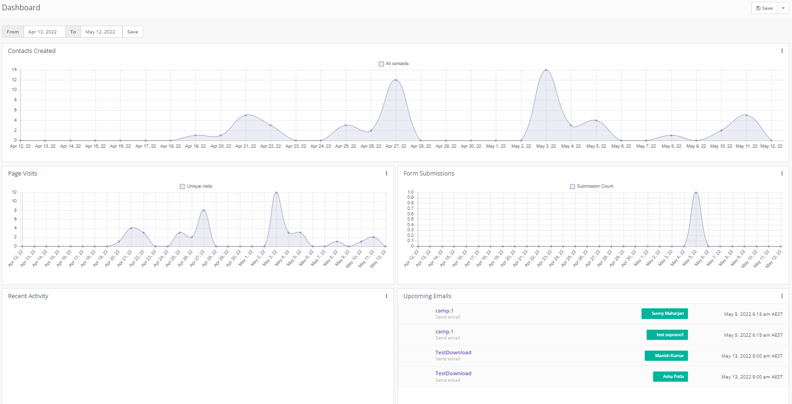Select the Asha Potla contact badge
Image resolution: width=792 pixels, height=404 pixels.
[x=670, y=377]
